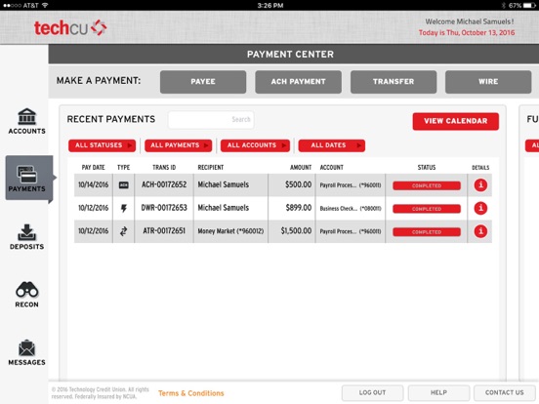Image resolution: width=539 pixels, height=404 pixels.
Task: Click the lightning wire type icon
Action: point(124,208)
